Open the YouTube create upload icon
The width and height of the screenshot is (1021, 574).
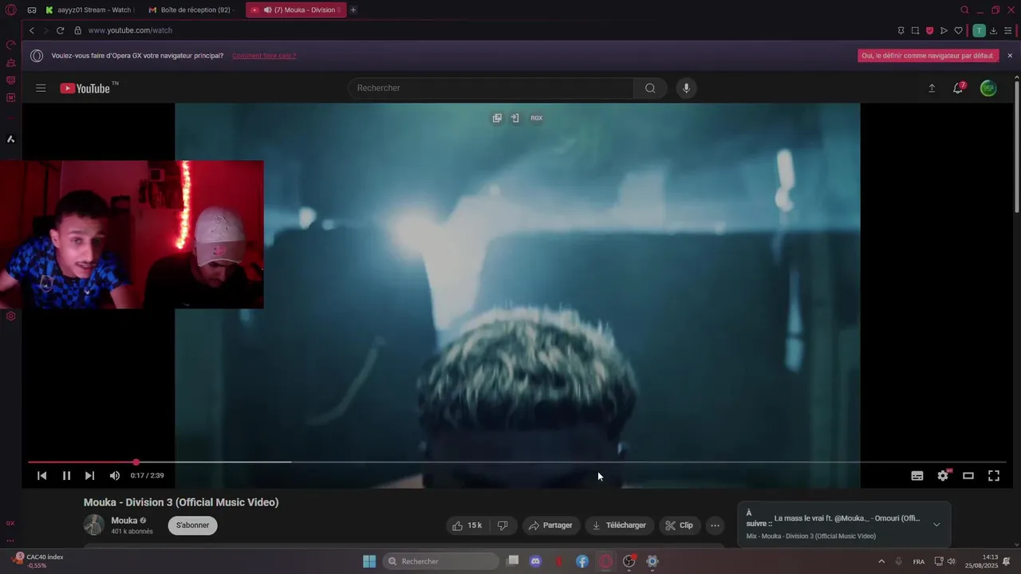[x=931, y=88]
